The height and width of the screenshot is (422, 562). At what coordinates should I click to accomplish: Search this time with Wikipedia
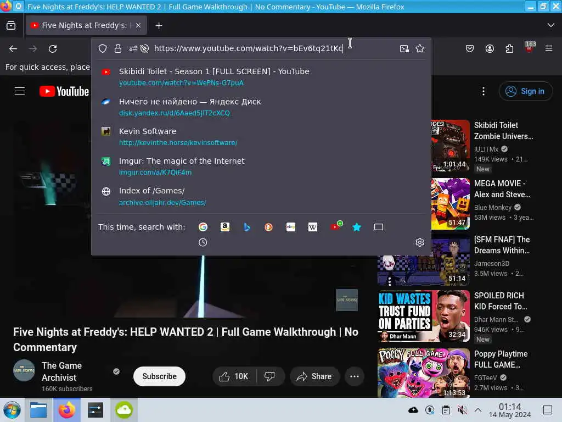pyautogui.click(x=312, y=227)
